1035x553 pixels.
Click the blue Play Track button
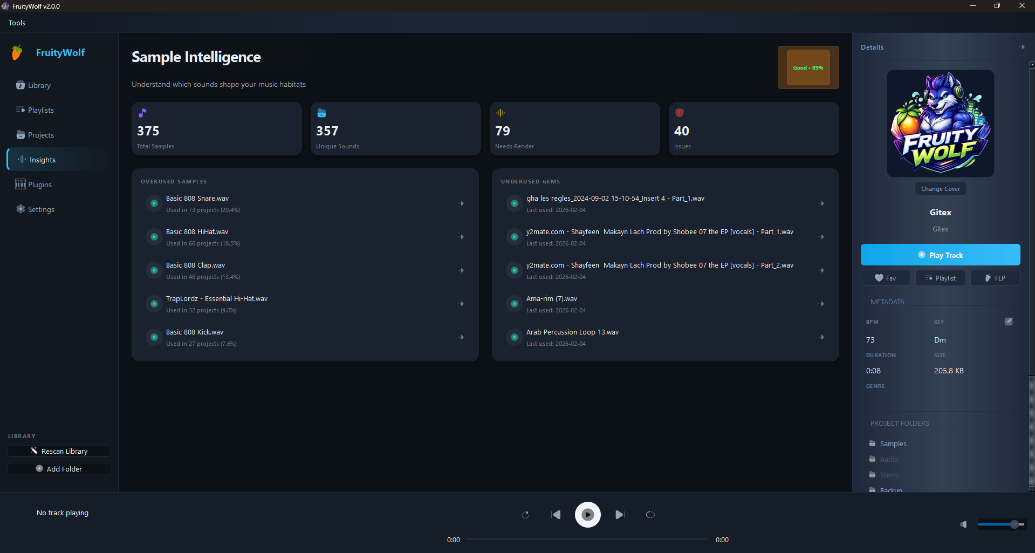[940, 255]
